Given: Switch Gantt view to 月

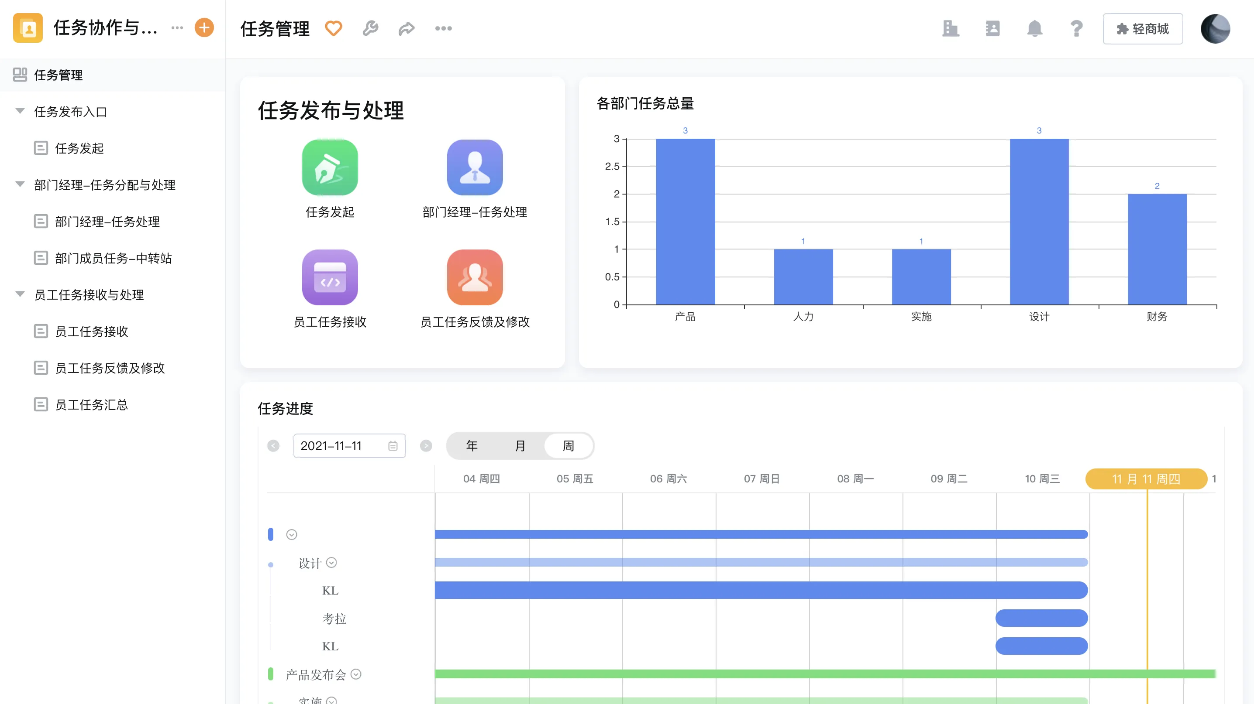Looking at the screenshot, I should (x=520, y=445).
